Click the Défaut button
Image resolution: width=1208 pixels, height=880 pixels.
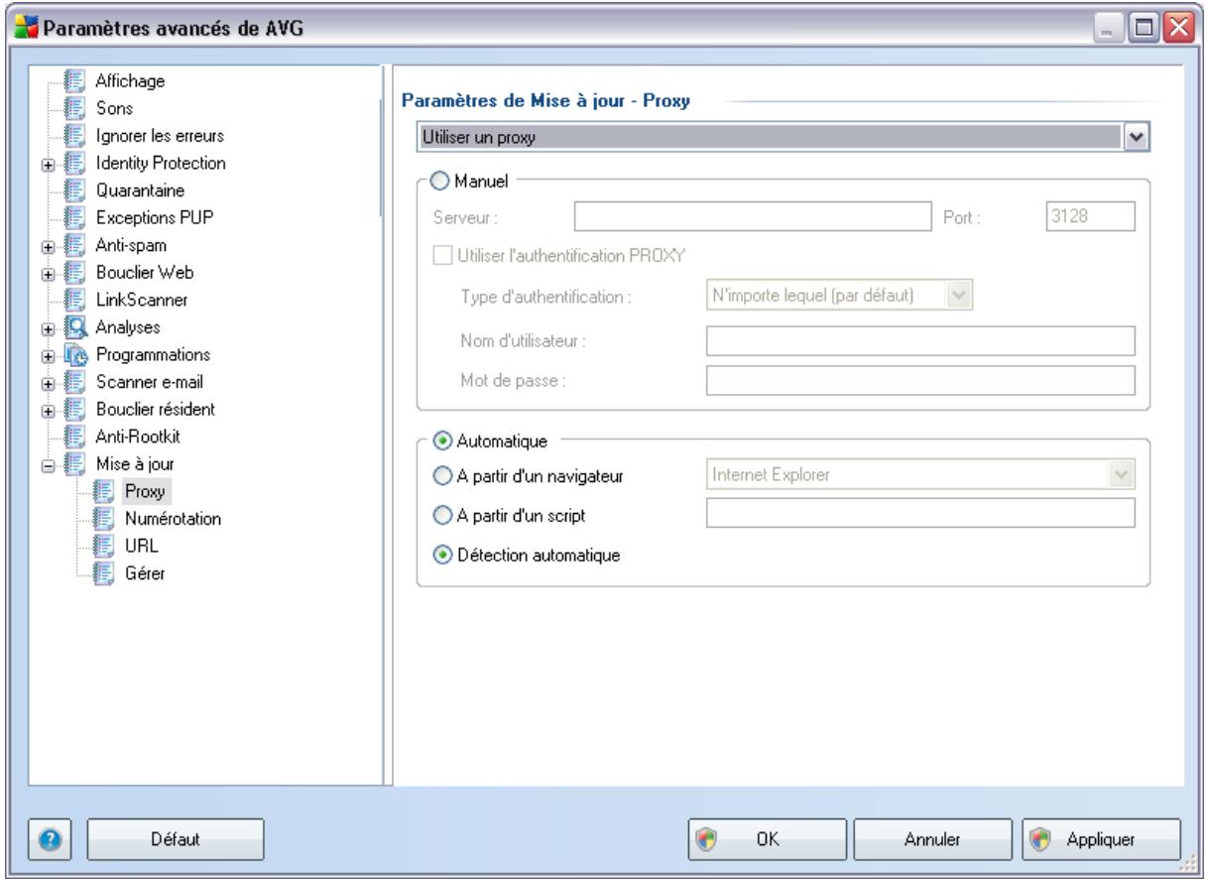(x=176, y=839)
